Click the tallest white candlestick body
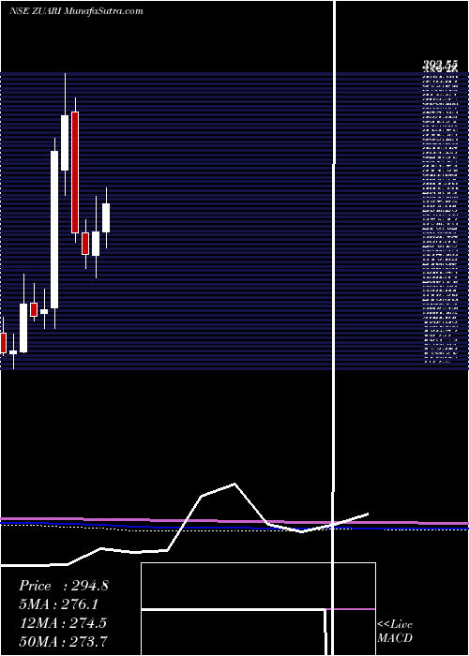469x656 pixels. (x=54, y=230)
